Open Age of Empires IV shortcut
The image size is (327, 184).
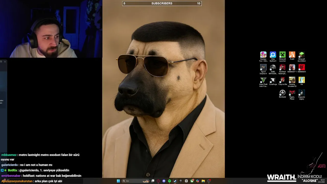click(263, 69)
